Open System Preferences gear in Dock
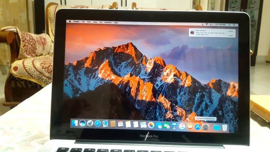This screenshot has height=152, width=270. coord(205,128)
